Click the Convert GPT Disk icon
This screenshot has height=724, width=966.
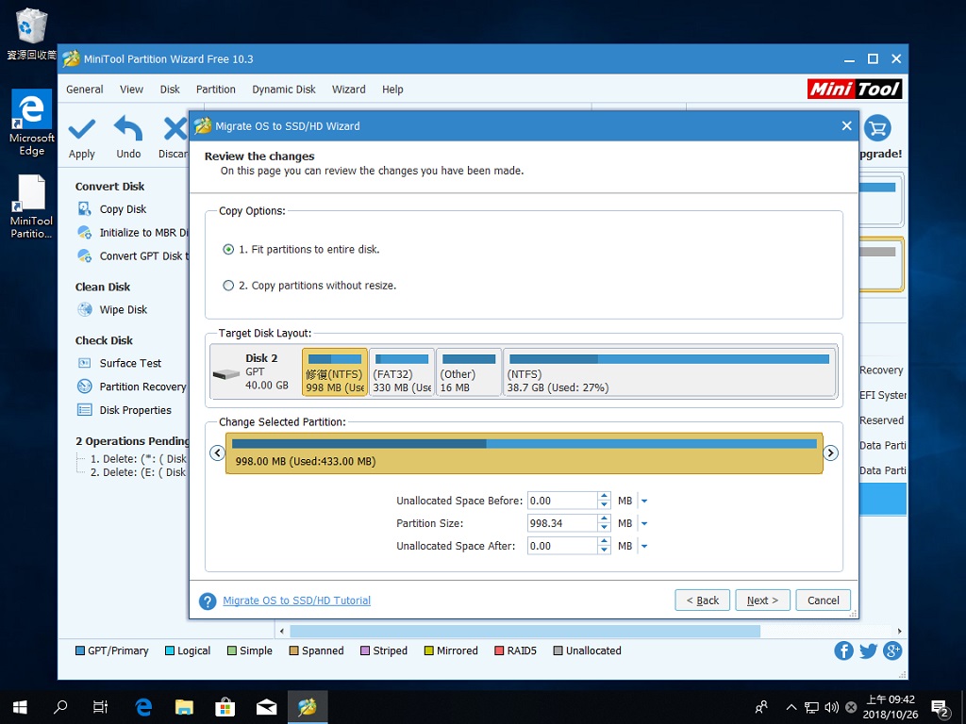click(84, 256)
